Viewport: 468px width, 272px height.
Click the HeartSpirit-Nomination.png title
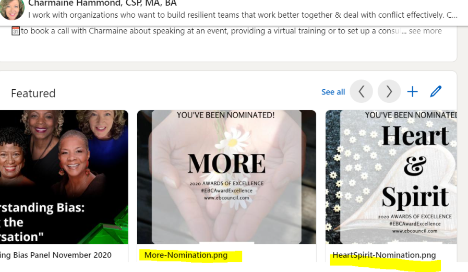384,255
